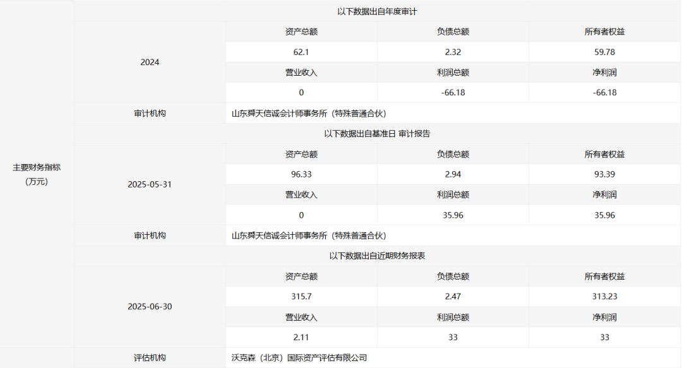This screenshot has width=682, height=368.
Task: Click the 2024 year cell
Action: (150, 62)
